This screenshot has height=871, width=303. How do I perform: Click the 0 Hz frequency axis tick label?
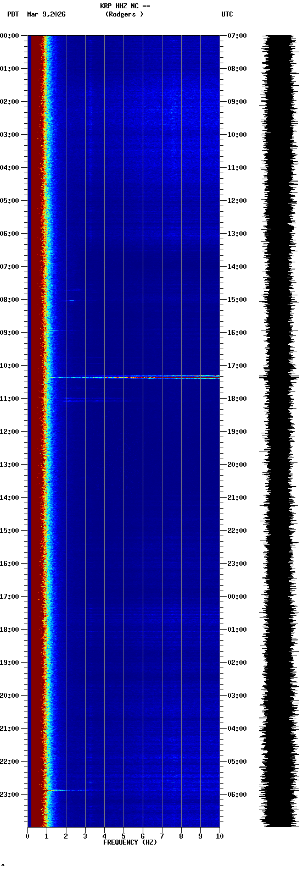[27, 836]
